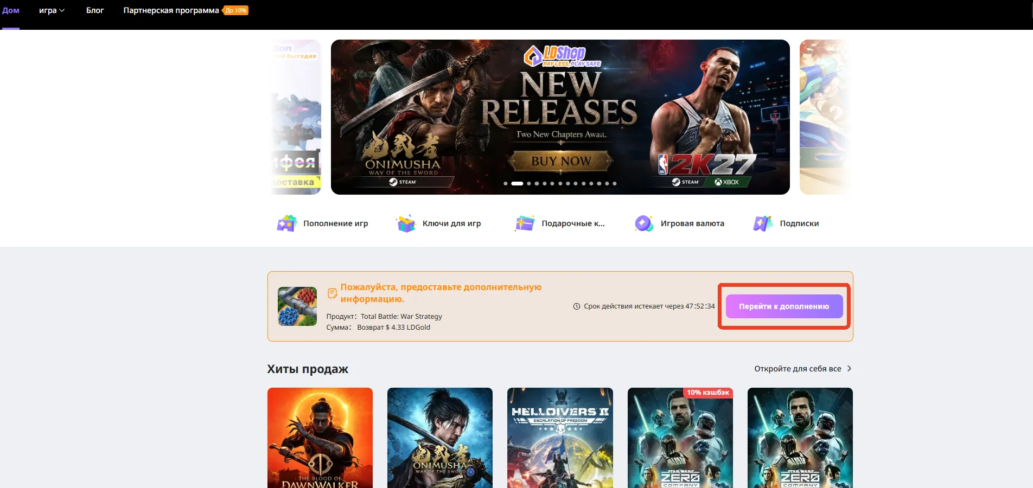Open the Блог page
This screenshot has width=1033, height=488.
pos(95,10)
